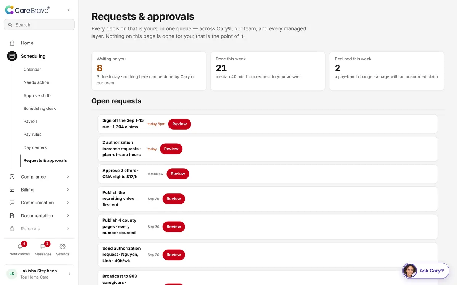Click the search magnifier icon
Screen dimensions: 457x285
pos(10,25)
